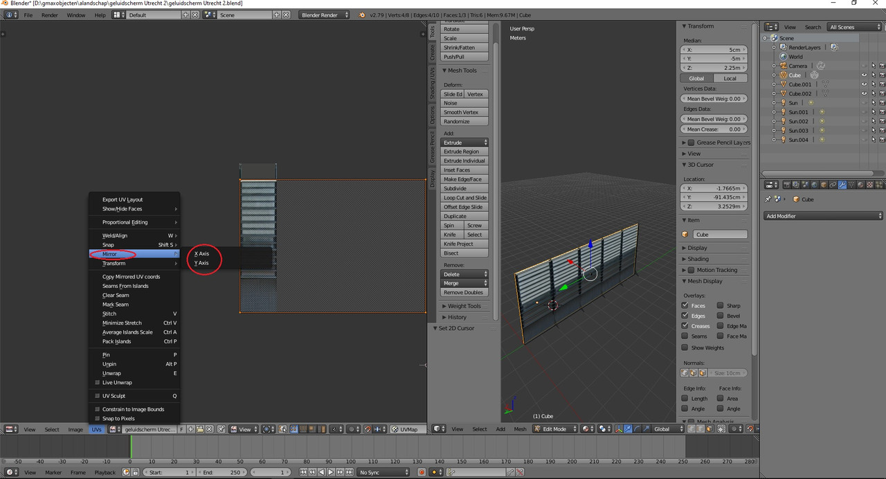Click selectable arrow for Cube in outliner

pyautogui.click(x=874, y=75)
